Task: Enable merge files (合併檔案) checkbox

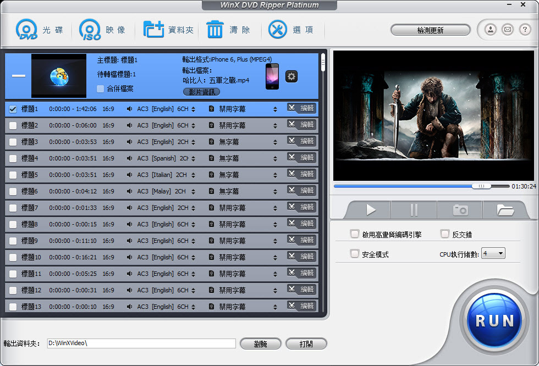Action: (x=100, y=88)
